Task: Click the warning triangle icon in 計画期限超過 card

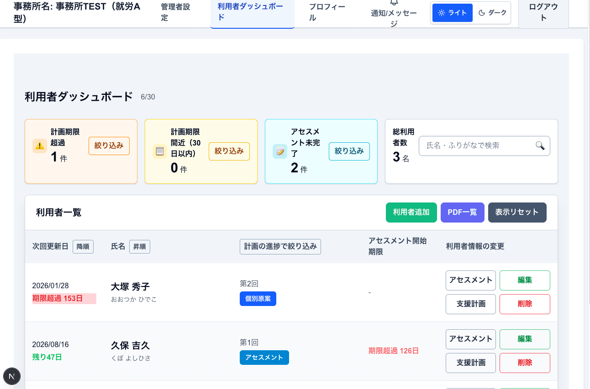Action: click(40, 145)
